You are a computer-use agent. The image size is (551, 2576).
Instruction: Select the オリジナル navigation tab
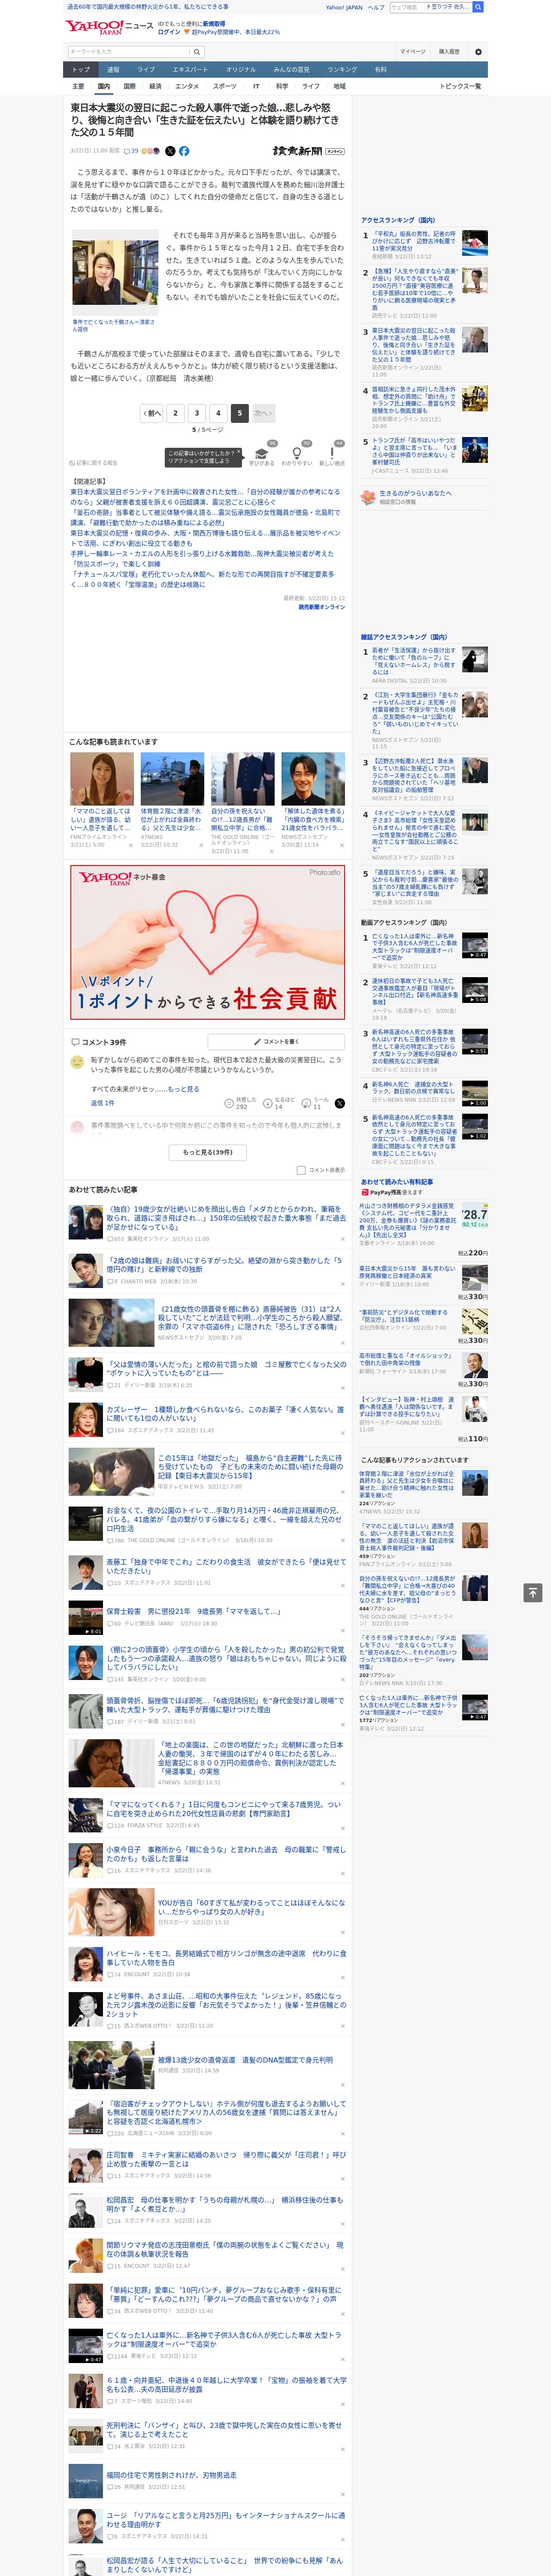click(x=241, y=70)
